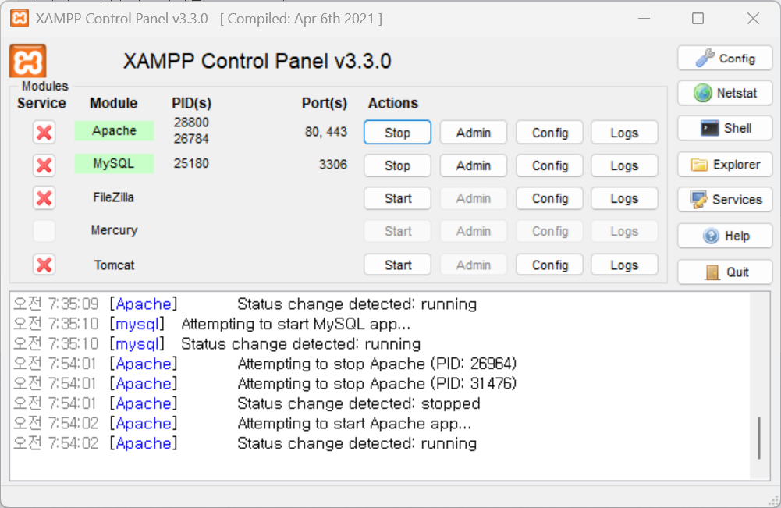Quit XAMPP with the door icon

coord(725,272)
